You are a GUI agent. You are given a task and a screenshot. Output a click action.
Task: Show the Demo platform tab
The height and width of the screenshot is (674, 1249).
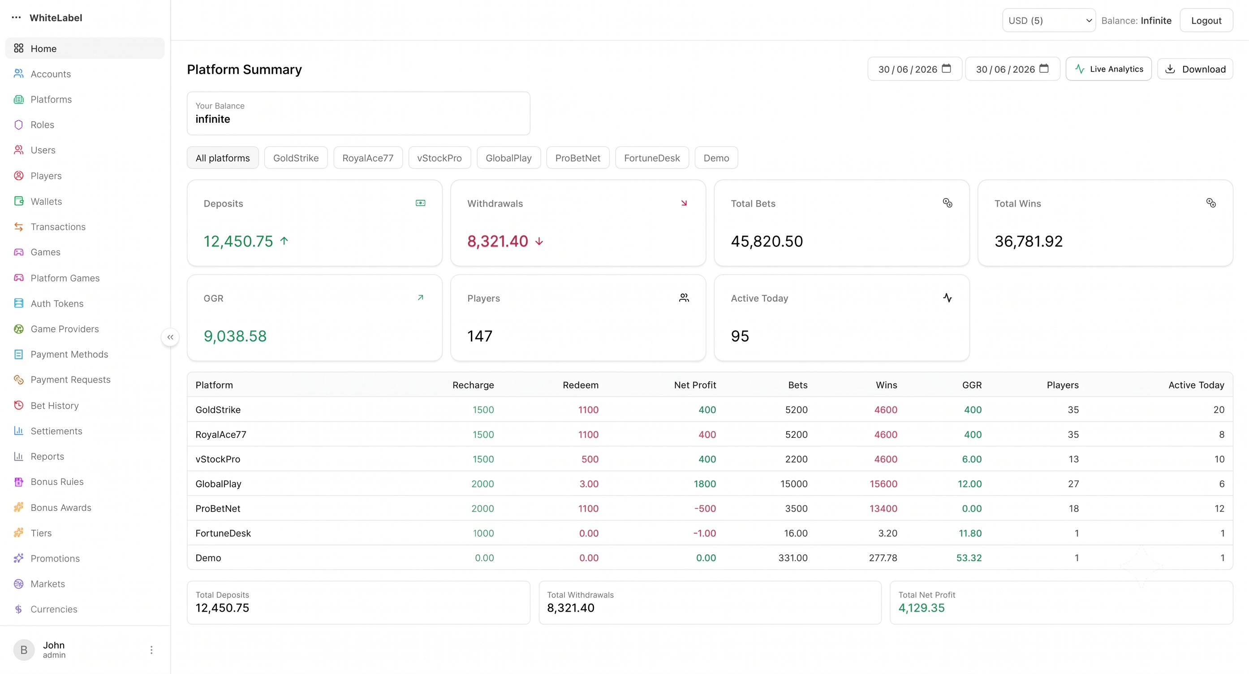716,158
